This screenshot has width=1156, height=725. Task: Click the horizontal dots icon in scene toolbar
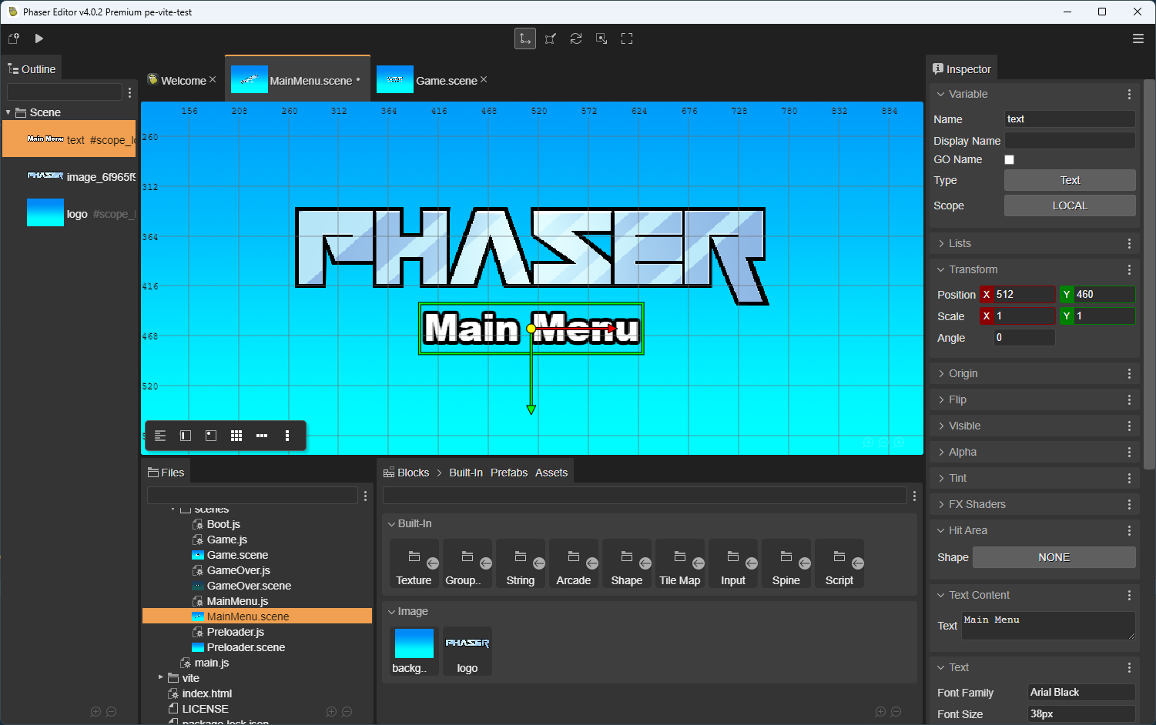(262, 436)
